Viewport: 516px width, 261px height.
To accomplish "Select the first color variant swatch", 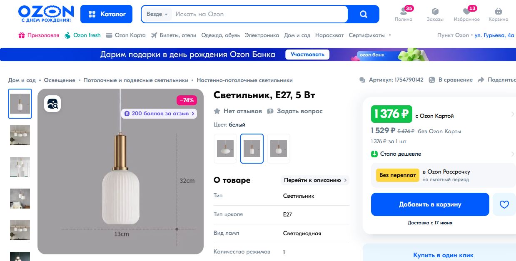I will [225, 149].
